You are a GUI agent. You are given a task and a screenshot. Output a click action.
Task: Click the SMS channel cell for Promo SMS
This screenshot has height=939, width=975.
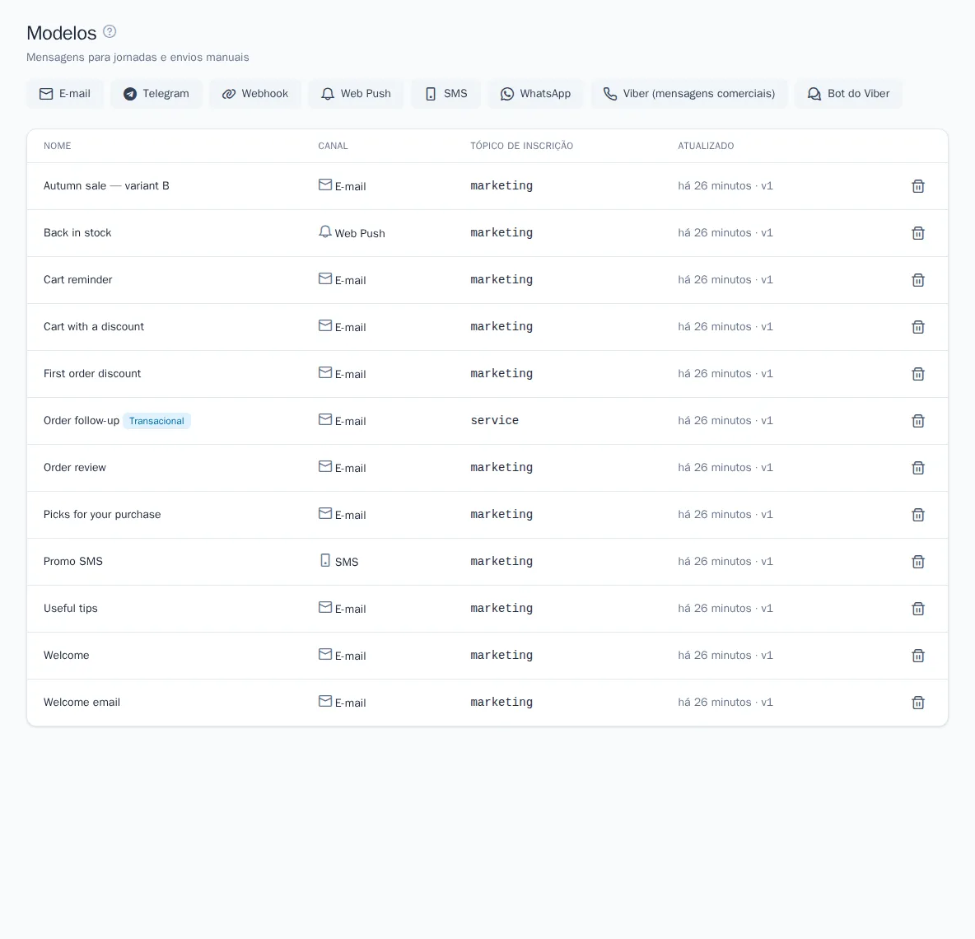coord(338,561)
